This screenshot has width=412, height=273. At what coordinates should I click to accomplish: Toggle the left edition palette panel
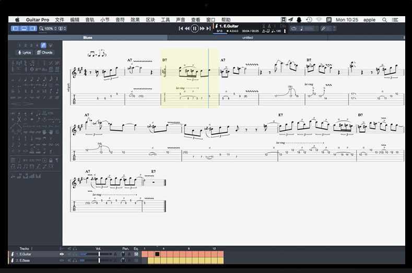(x=15, y=28)
